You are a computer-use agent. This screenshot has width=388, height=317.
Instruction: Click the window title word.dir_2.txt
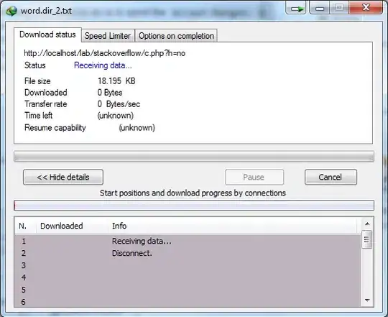(46, 11)
